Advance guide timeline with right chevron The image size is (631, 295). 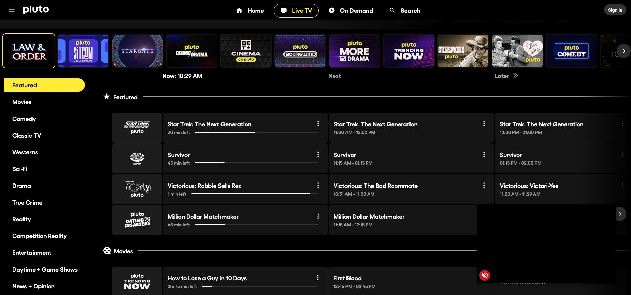[x=620, y=214]
